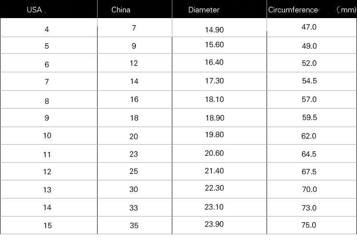Select the 14.90 diameter cell
The height and width of the screenshot is (240, 357).
click(214, 30)
